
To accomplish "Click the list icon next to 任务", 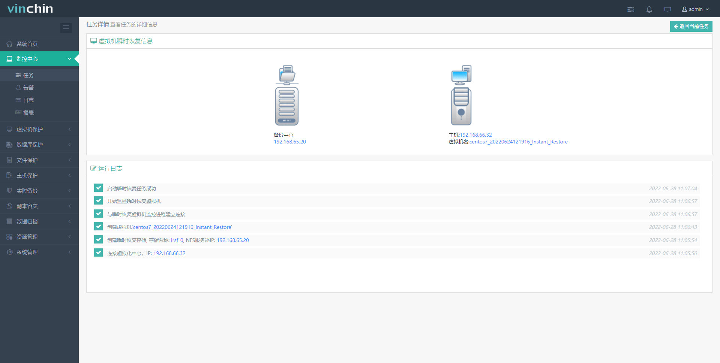I will (x=18, y=75).
